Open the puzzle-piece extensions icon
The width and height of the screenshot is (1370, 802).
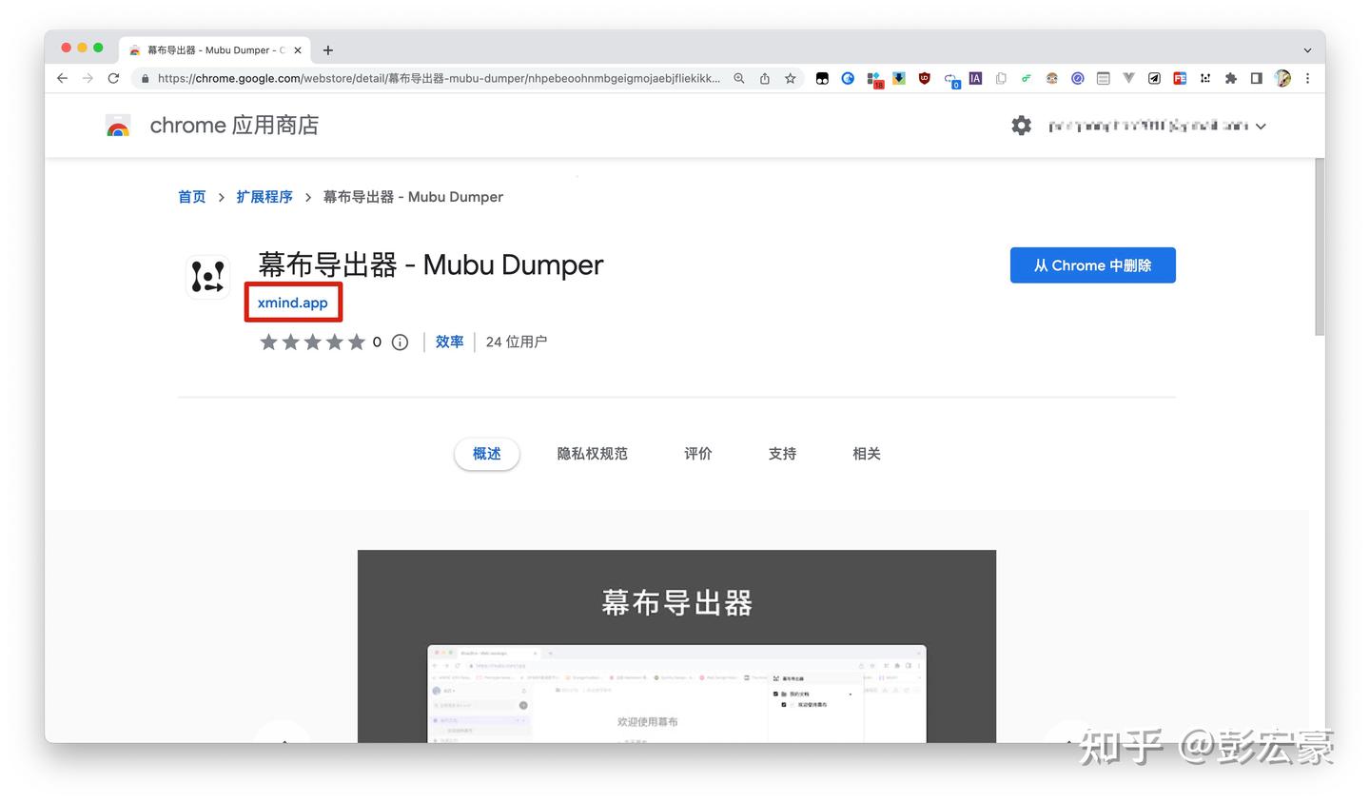tap(1229, 78)
